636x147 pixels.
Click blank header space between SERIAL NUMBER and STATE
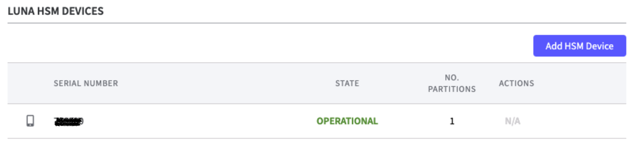(223, 83)
